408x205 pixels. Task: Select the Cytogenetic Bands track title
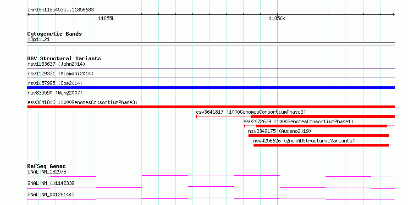click(x=55, y=34)
